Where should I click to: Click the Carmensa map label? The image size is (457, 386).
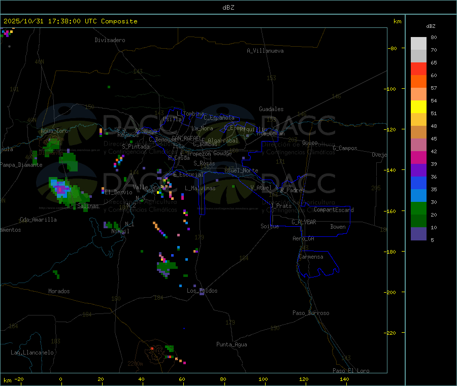click(x=311, y=257)
